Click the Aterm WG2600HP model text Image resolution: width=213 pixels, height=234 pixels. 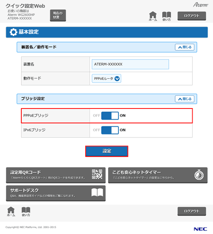pyautogui.click(x=21, y=15)
